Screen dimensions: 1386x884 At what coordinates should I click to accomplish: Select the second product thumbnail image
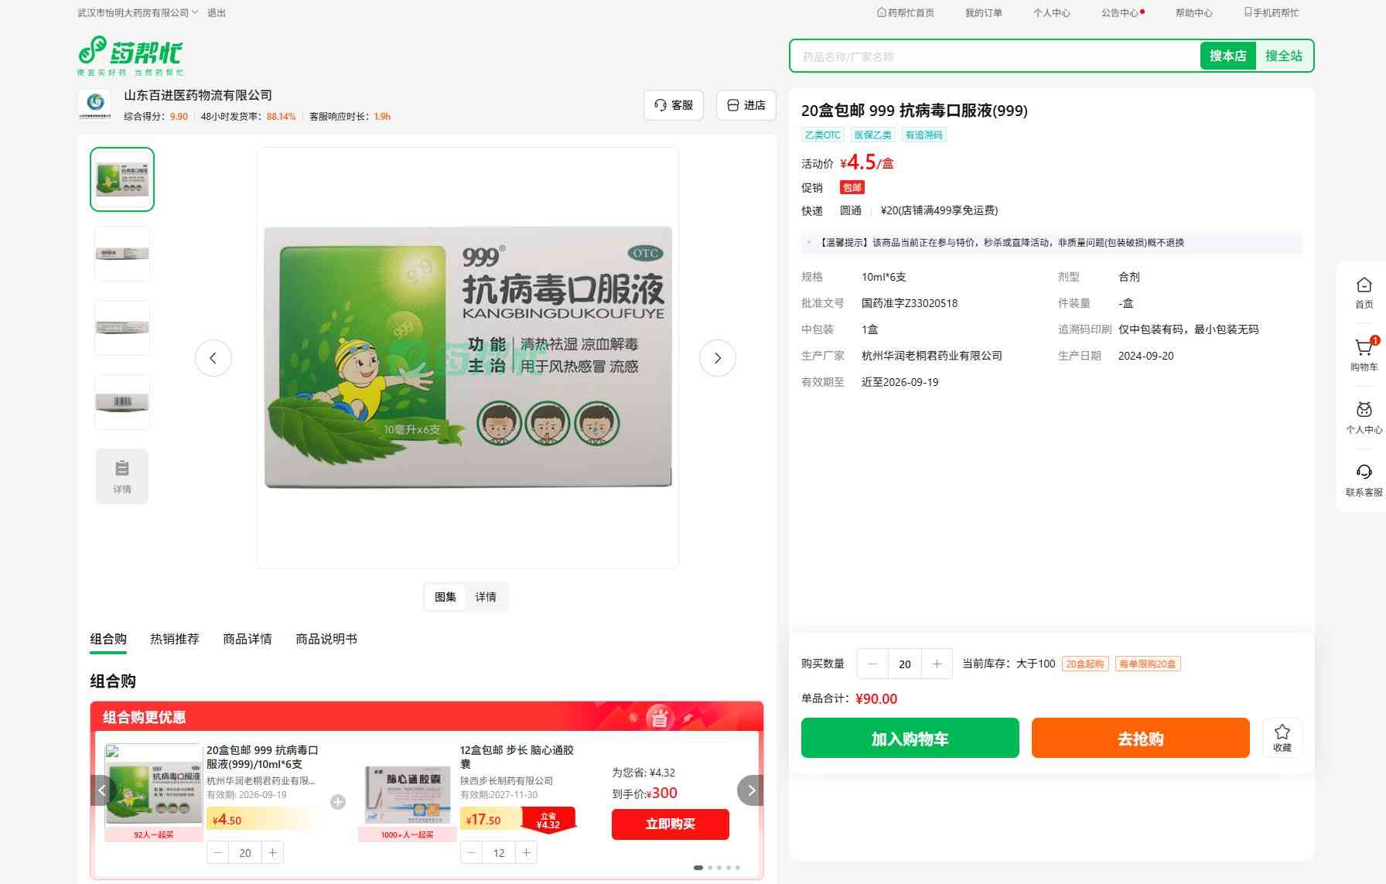point(122,254)
